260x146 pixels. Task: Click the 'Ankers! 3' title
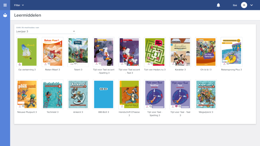78,112
